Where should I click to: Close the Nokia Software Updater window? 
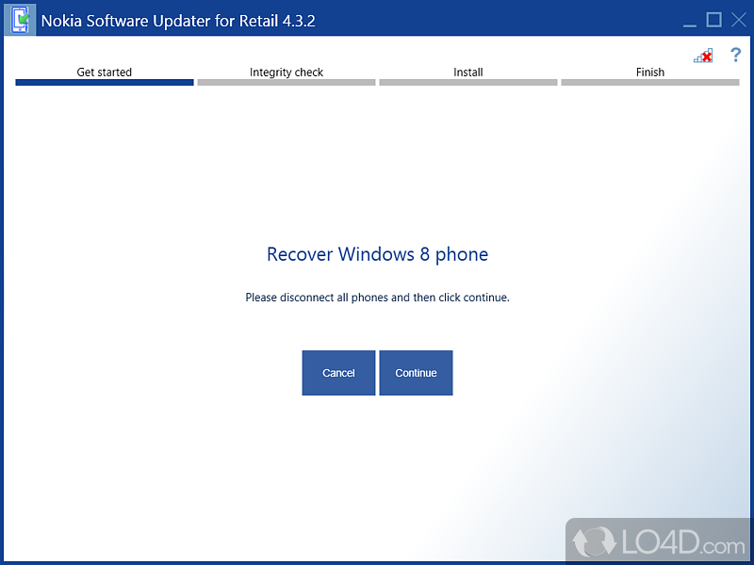click(739, 20)
